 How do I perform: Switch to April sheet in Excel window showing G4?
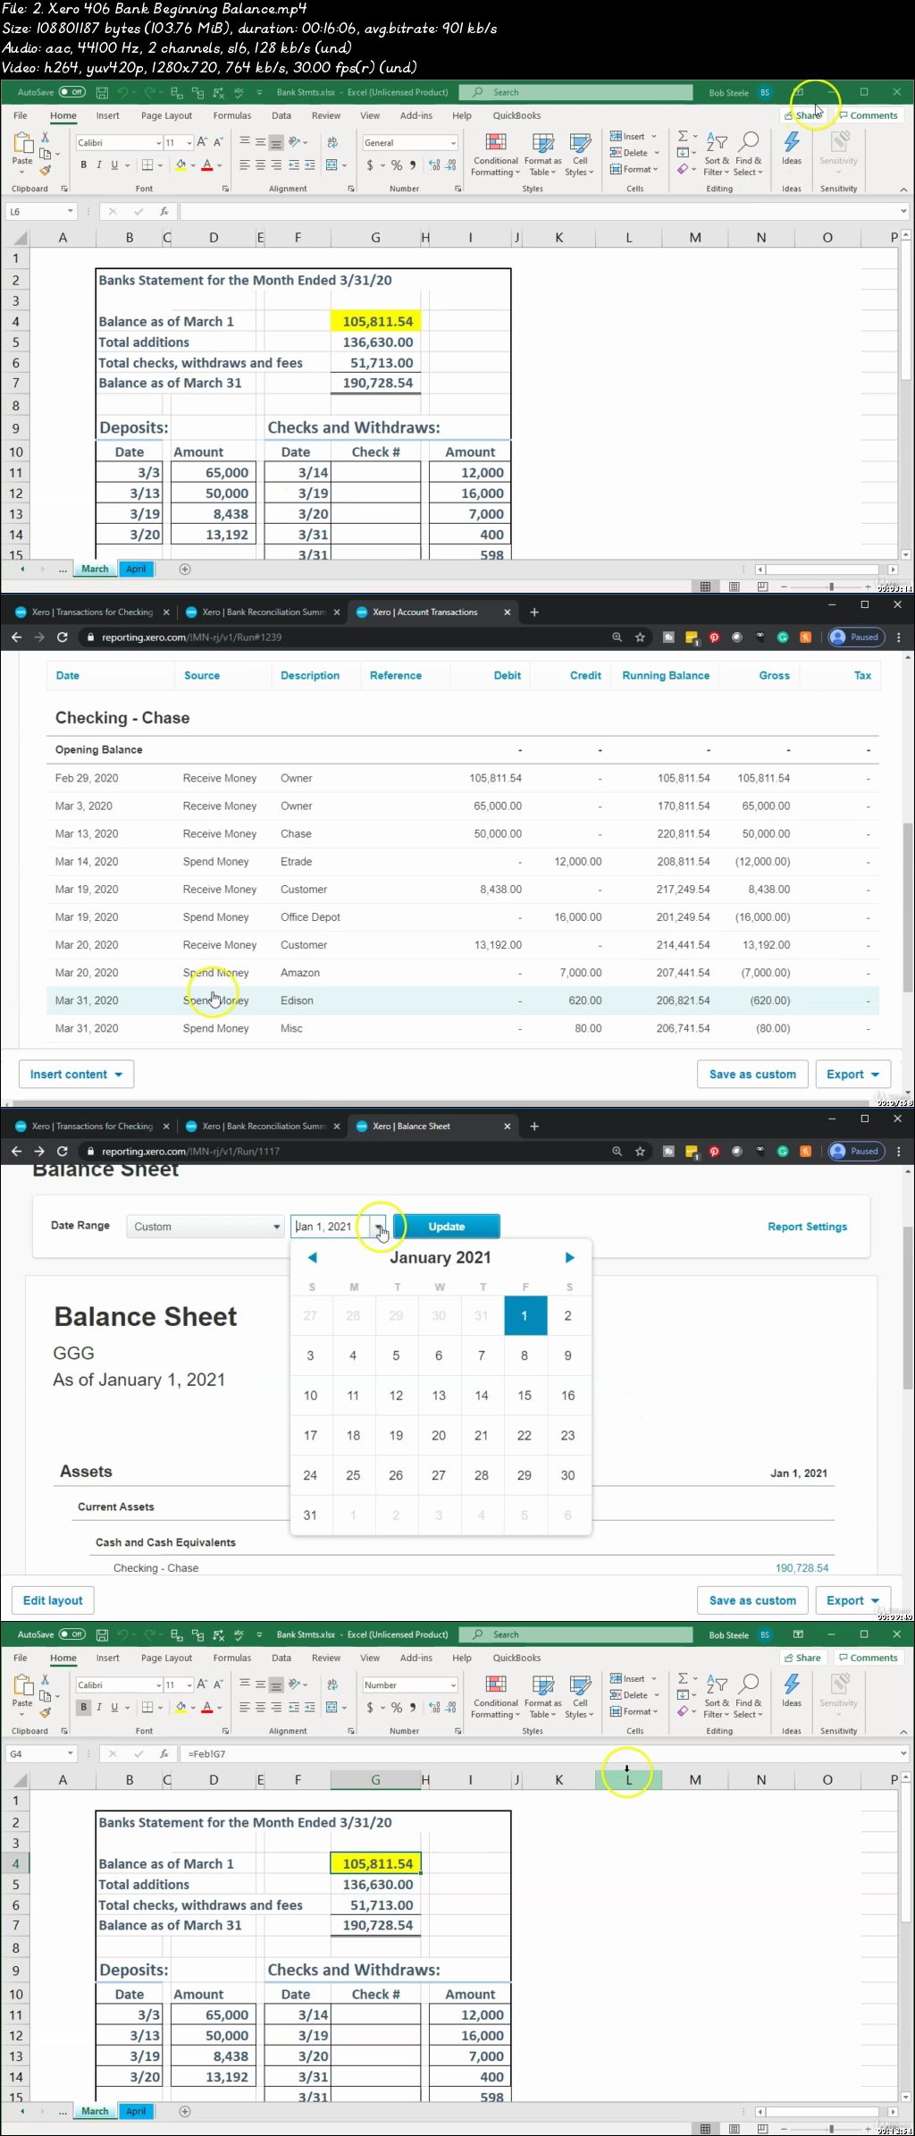tap(136, 2110)
